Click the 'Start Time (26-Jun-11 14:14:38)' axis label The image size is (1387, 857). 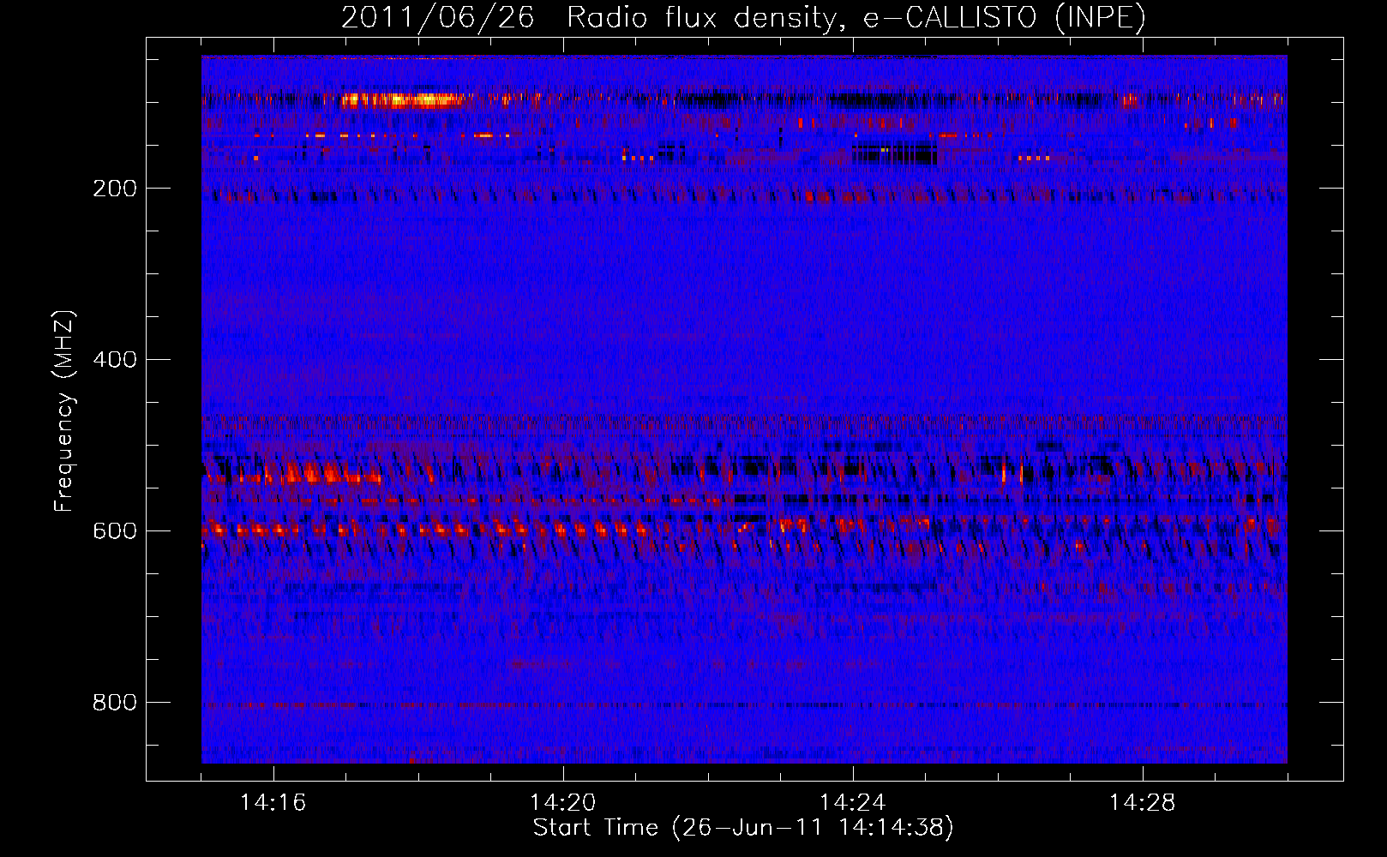pyautogui.click(x=743, y=828)
